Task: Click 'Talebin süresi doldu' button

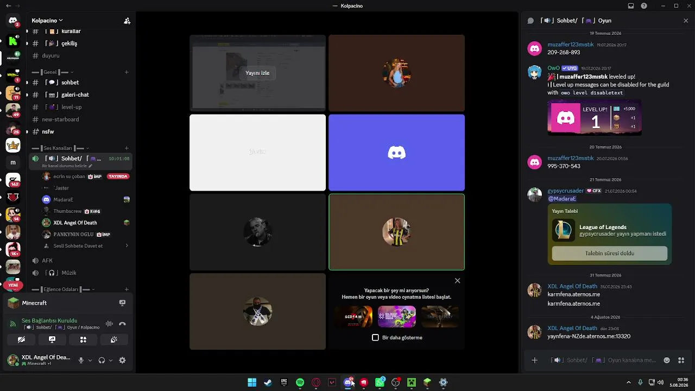Action: tap(610, 253)
